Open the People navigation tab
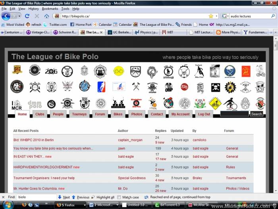The image size is (278, 209). pyautogui.click(x=58, y=114)
